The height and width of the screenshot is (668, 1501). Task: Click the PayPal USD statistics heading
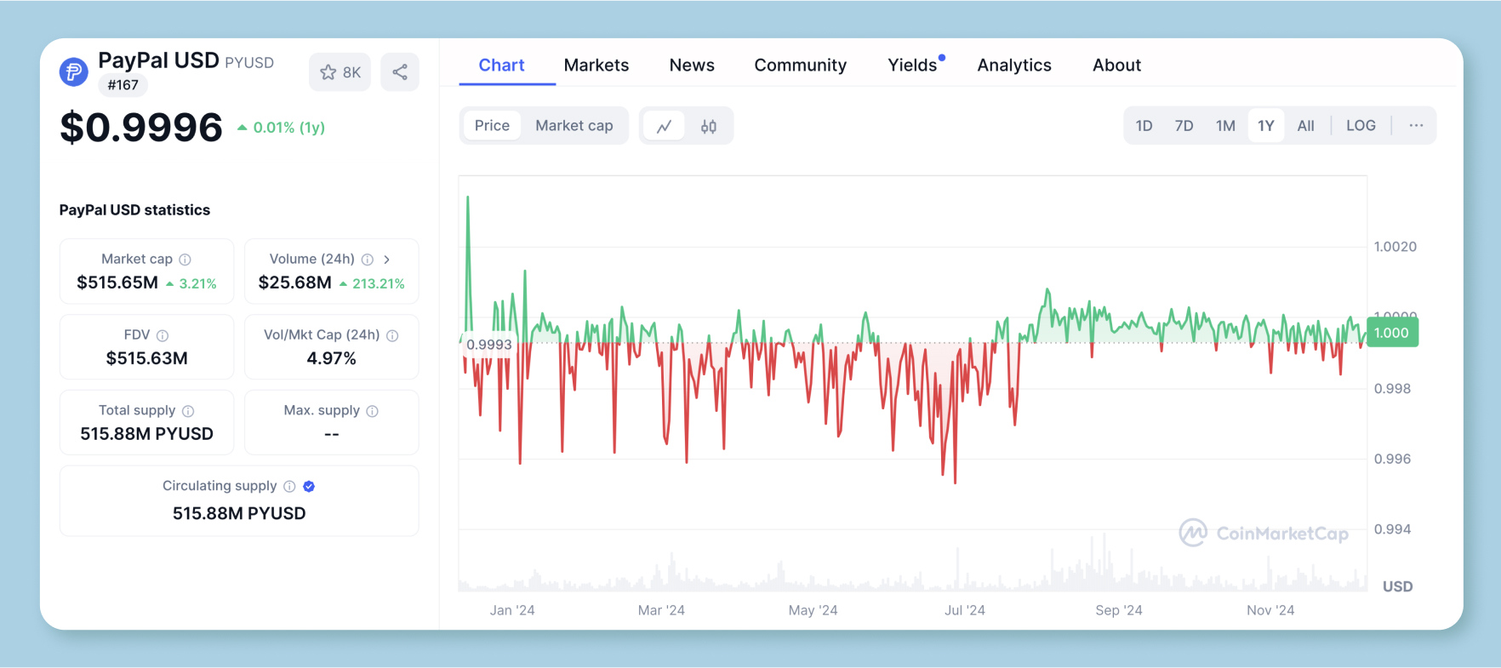point(134,210)
